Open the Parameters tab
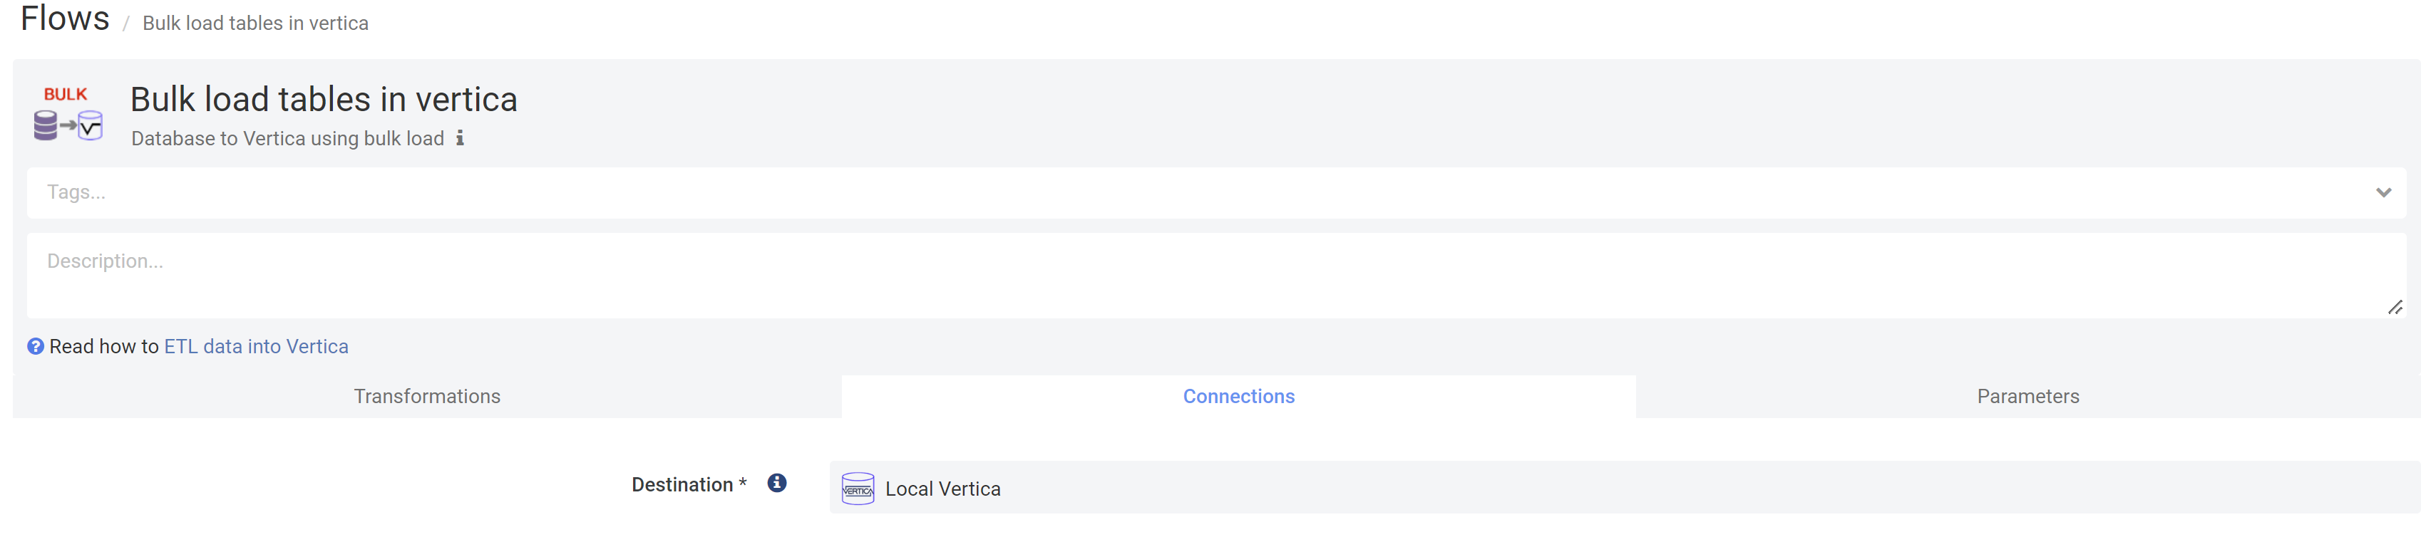The height and width of the screenshot is (537, 2426). tap(2027, 397)
